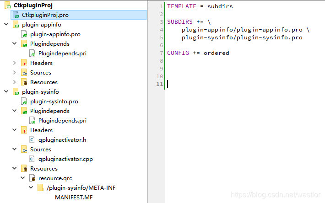The image size is (325, 203).
Task: Click the CONFIG keyword on line 7
Action: pos(178,53)
